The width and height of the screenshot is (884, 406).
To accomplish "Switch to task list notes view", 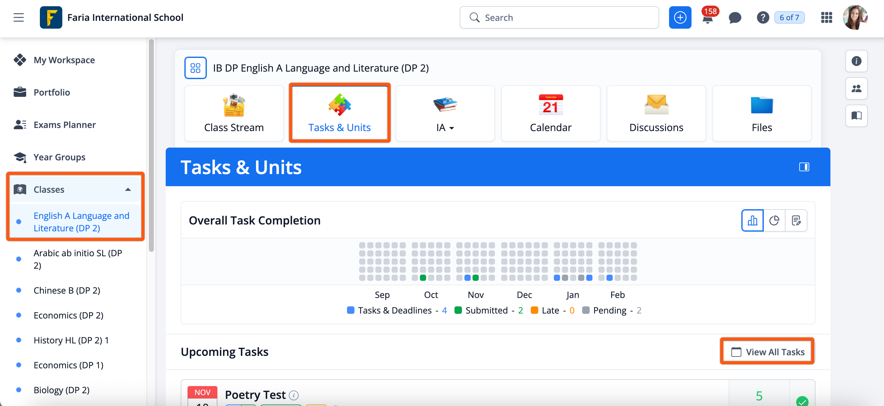I will [x=796, y=220].
